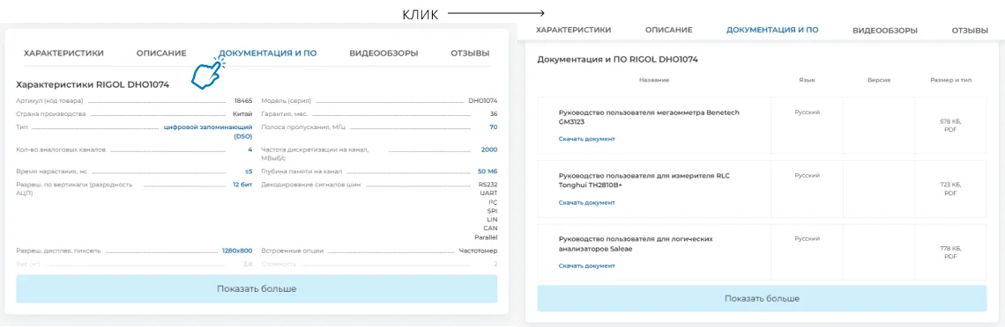Screen dimensions: 1005x327
Task: Click 12 бит vertical resolution link
Action: tap(242, 185)
